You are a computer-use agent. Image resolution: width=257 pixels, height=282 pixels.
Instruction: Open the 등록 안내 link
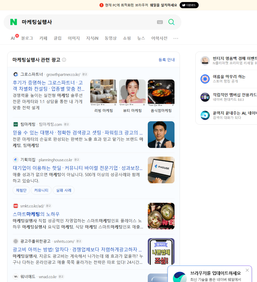pos(167,60)
